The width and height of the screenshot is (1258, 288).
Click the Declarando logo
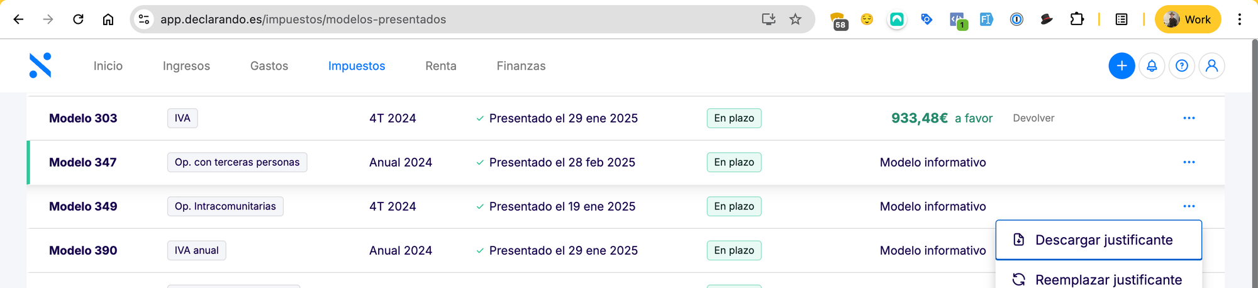40,65
